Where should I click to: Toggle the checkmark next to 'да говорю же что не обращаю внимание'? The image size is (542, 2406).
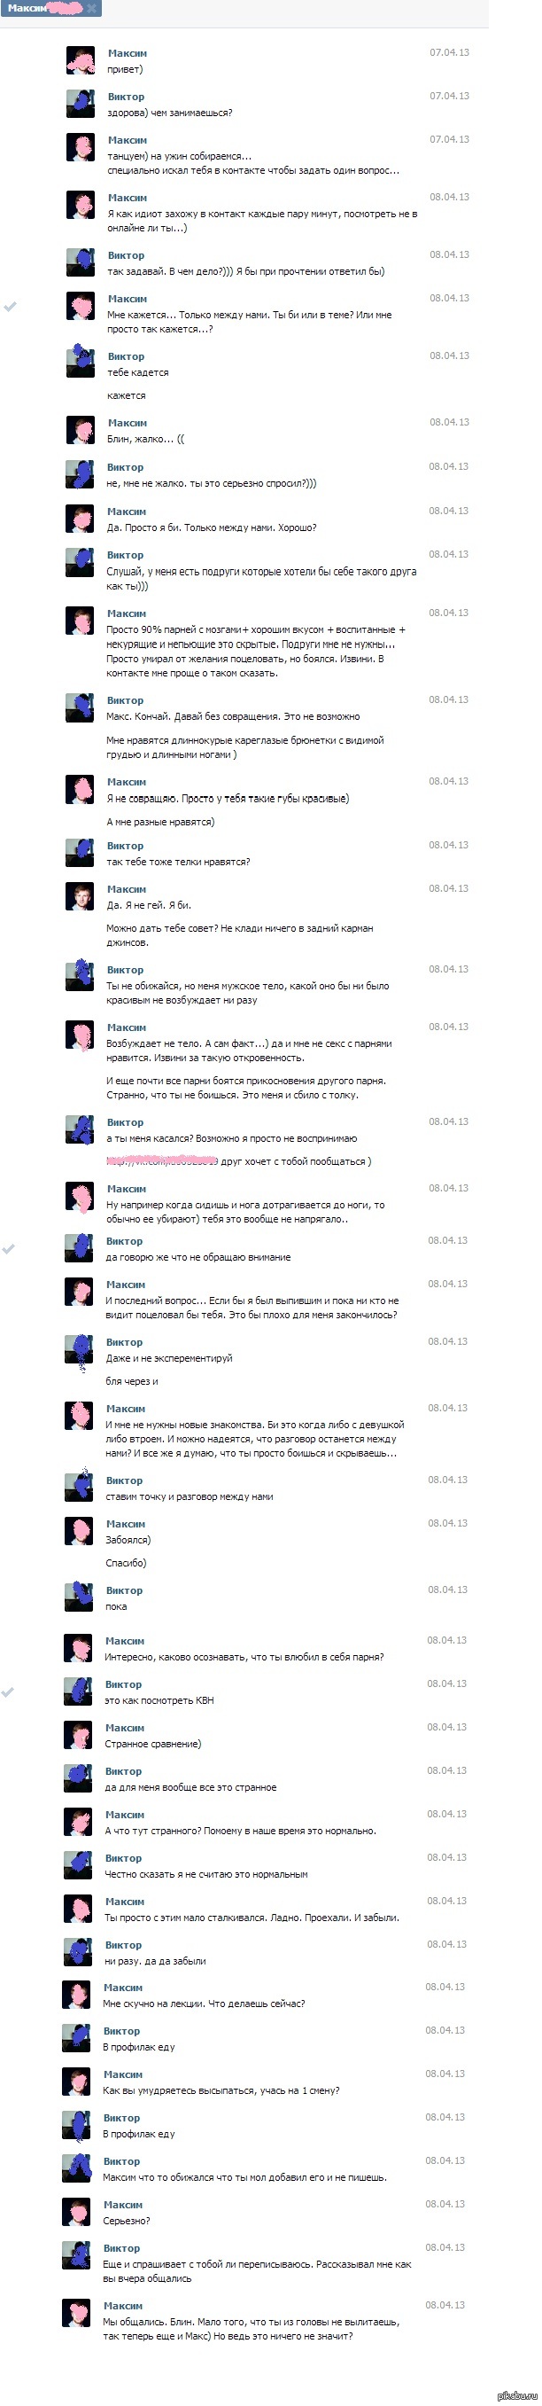[10, 1249]
